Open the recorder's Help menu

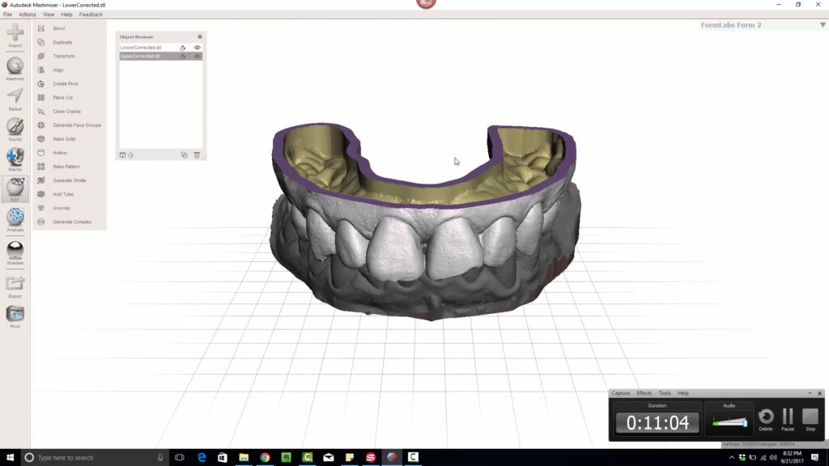[683, 393]
